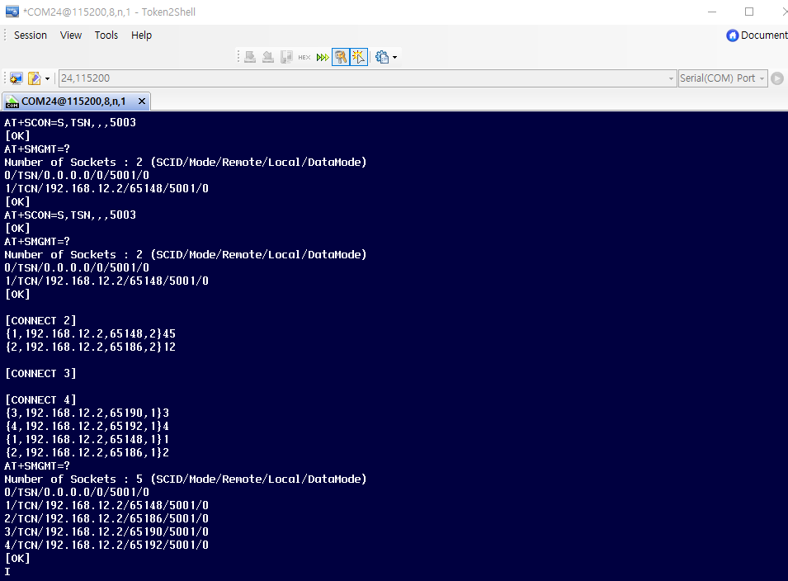The width and height of the screenshot is (788, 581).
Task: Click the download-tray icon in the toolbar
Action: click(250, 57)
